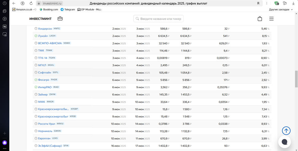Focus the company name or ticker search field
298x151 pixels.
[158, 19]
